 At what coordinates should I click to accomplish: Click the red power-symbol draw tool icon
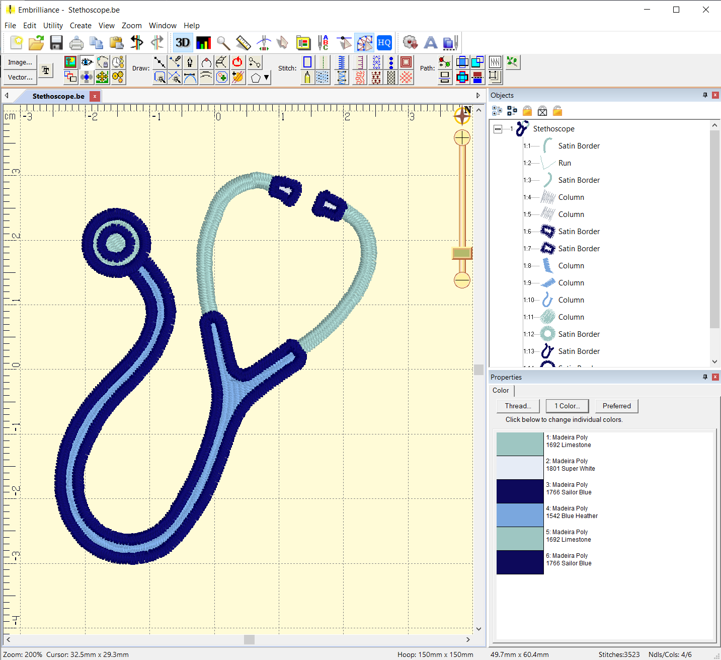coord(237,62)
